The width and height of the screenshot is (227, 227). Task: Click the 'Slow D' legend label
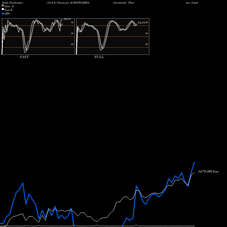point(9,6)
